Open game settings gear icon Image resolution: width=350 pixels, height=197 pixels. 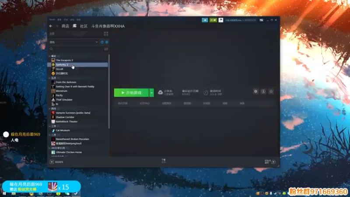pos(256,91)
